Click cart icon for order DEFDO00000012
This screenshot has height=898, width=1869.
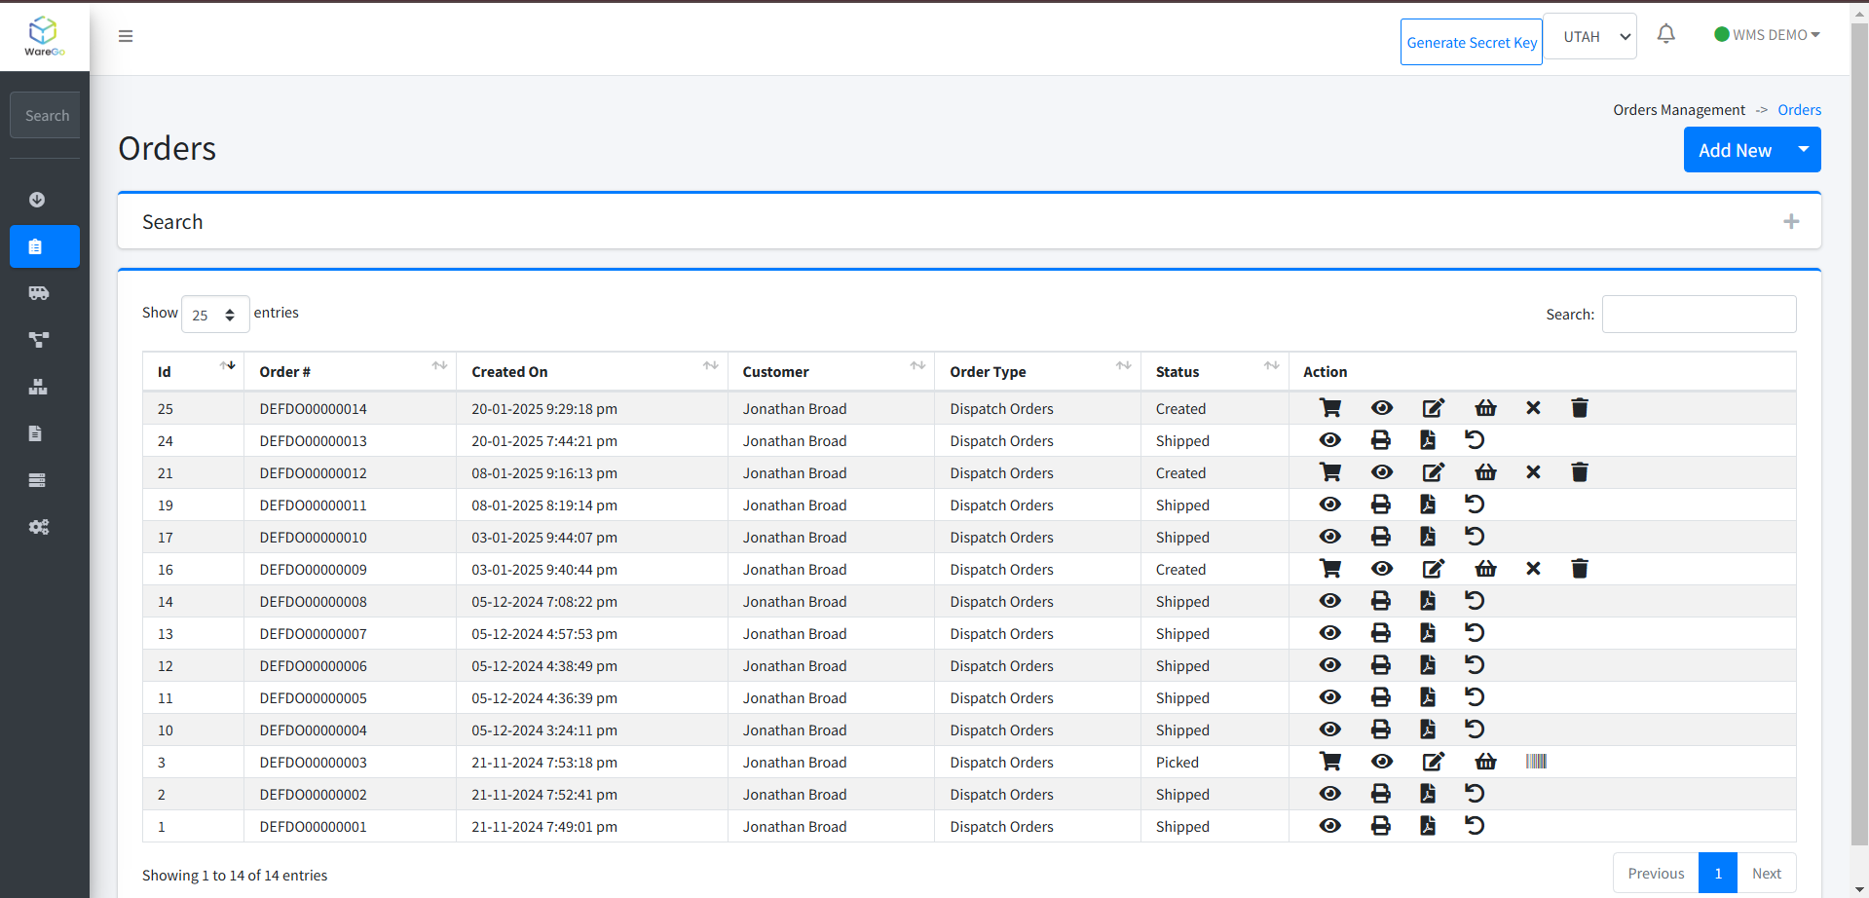coord(1330,472)
